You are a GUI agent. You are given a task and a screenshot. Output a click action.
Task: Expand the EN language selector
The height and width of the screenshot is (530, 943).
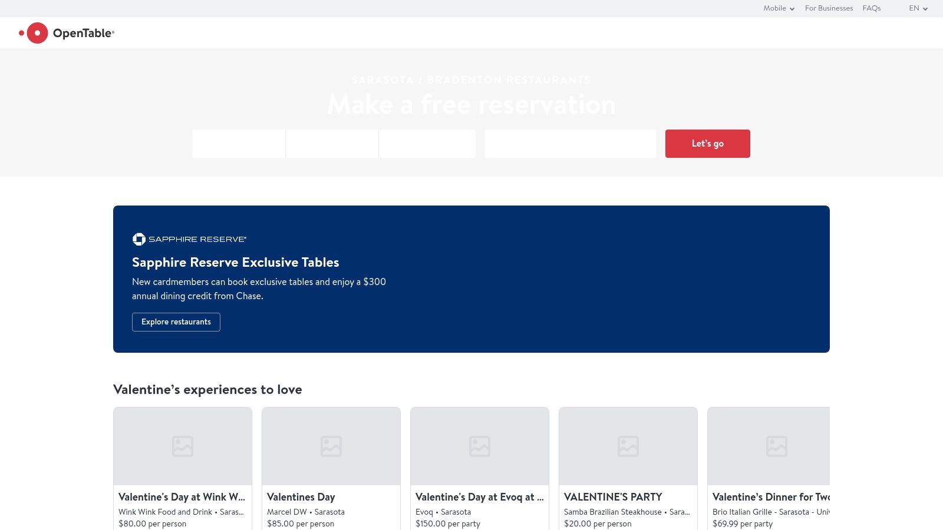pos(918,8)
